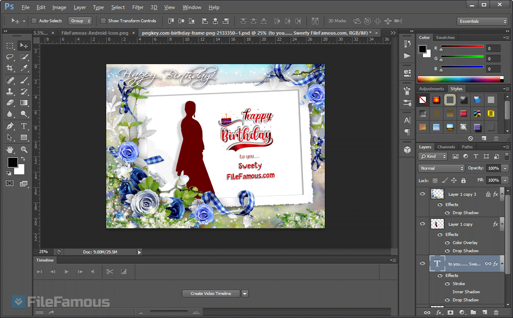Open the Filter menu
The image size is (513, 318).
click(x=138, y=7)
